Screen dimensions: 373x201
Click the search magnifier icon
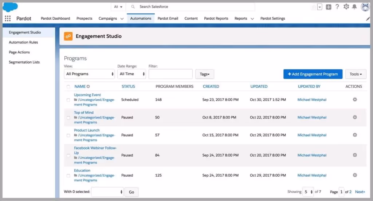[x=133, y=7]
